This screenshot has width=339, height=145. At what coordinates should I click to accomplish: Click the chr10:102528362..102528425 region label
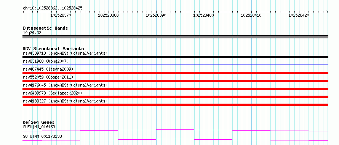pos(53,8)
